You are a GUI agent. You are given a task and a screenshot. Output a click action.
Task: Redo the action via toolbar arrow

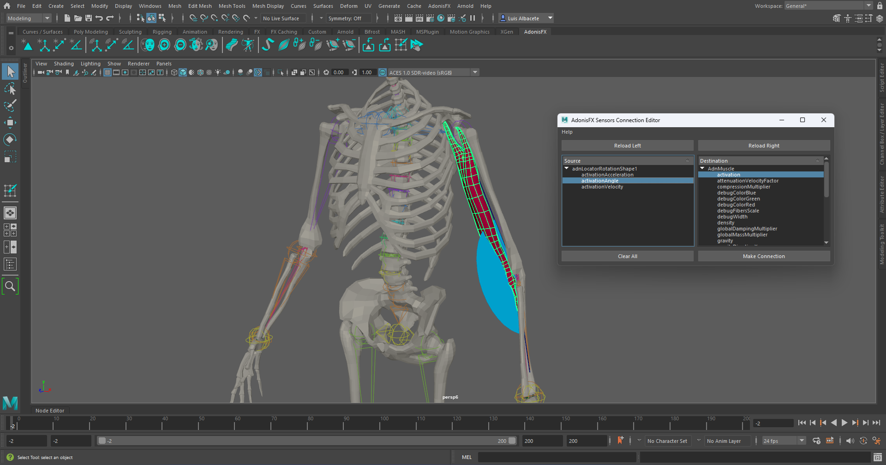[110, 18]
